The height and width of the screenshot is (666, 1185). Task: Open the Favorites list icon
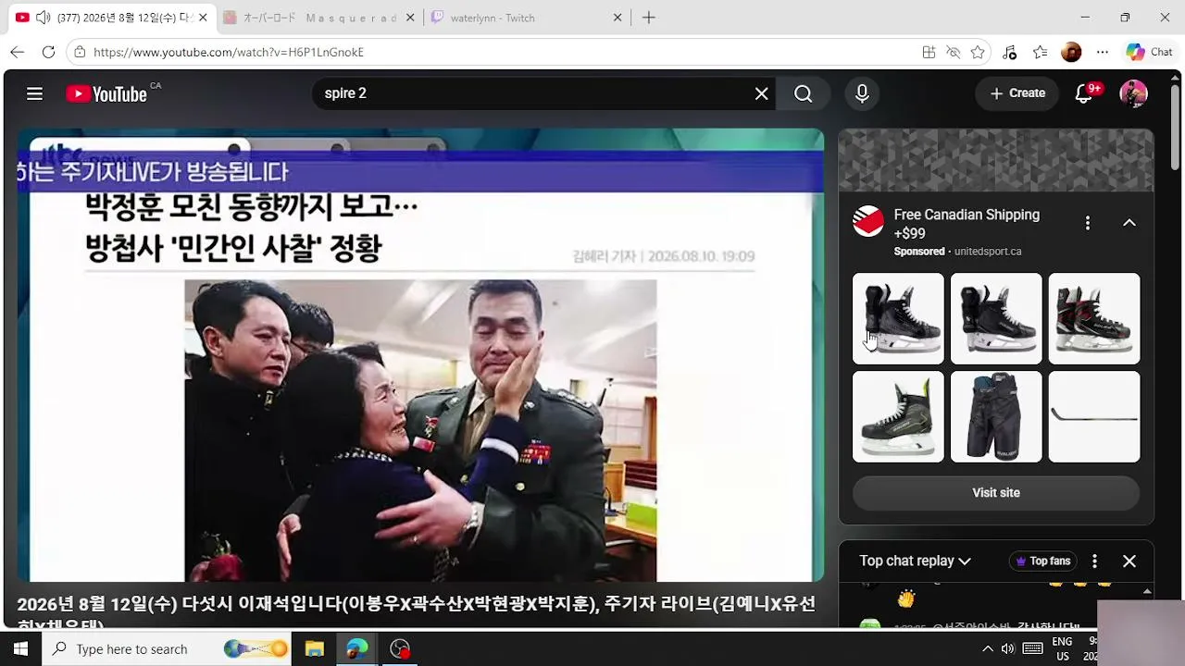(x=1041, y=52)
